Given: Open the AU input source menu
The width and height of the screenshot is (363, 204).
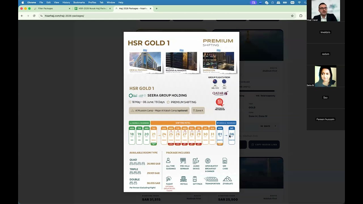Looking at the screenshot, I should point(292,3).
